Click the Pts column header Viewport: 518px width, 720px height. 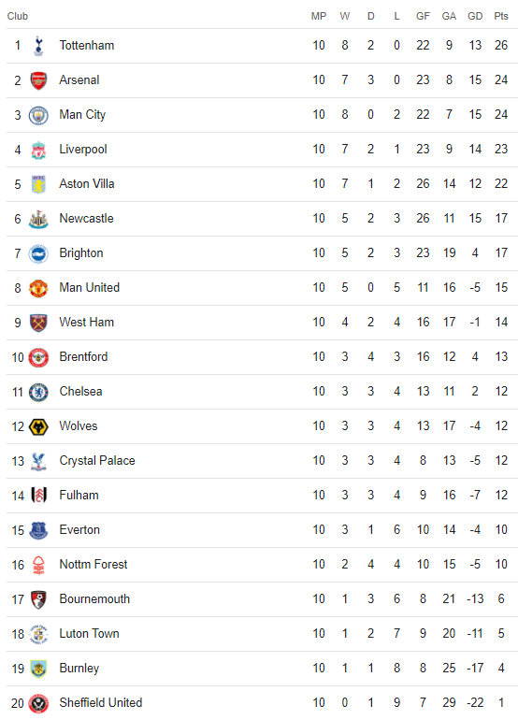(501, 16)
